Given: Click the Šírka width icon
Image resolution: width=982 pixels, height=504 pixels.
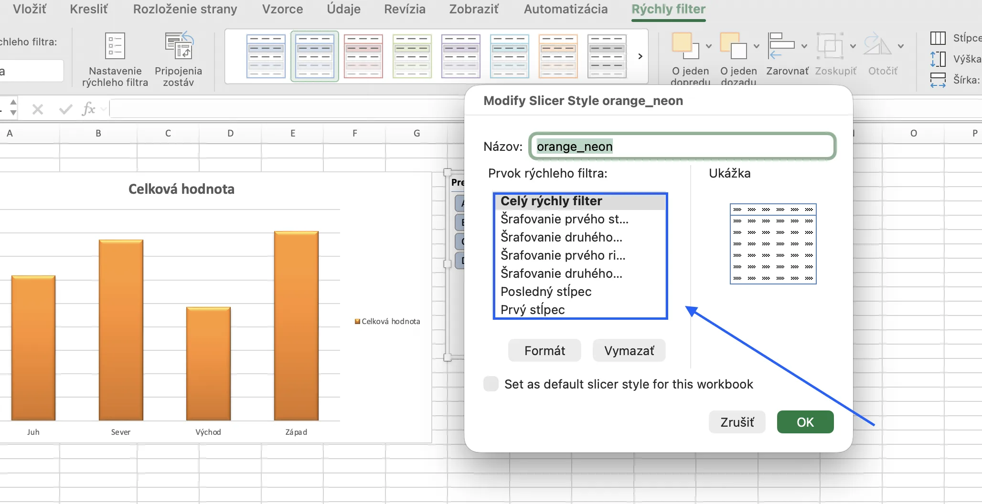Looking at the screenshot, I should [938, 80].
